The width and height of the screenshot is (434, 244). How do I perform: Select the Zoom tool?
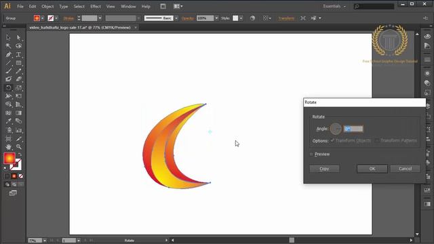18,147
